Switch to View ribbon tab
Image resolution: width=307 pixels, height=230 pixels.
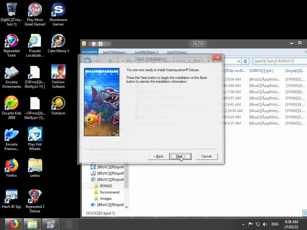coord(177,52)
